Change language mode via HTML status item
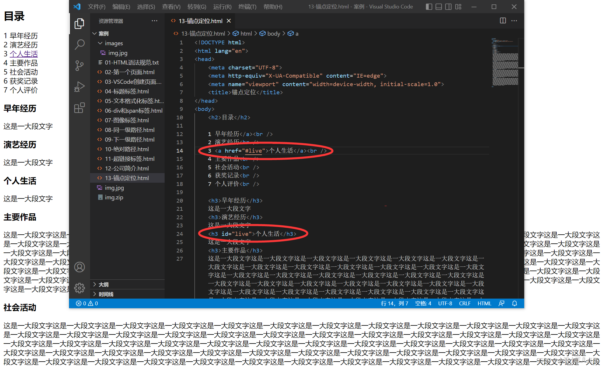Image resolution: width=602 pixels, height=366 pixels. [484, 303]
